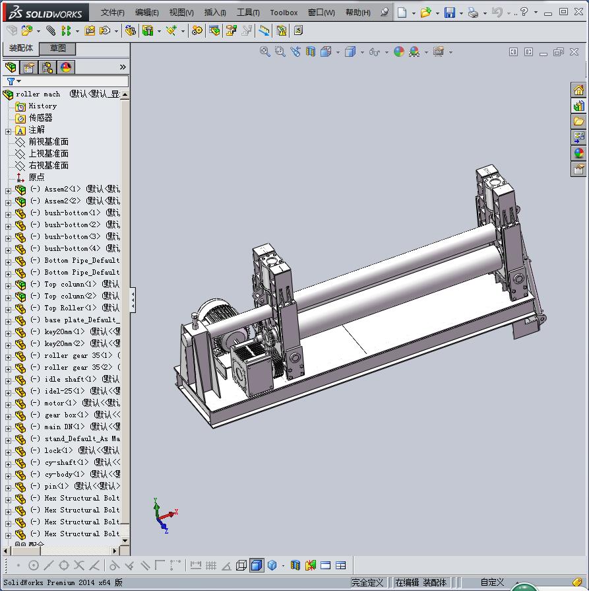Image resolution: width=589 pixels, height=591 pixels.
Task: Open the 编辑(E) menu
Action: 147,13
